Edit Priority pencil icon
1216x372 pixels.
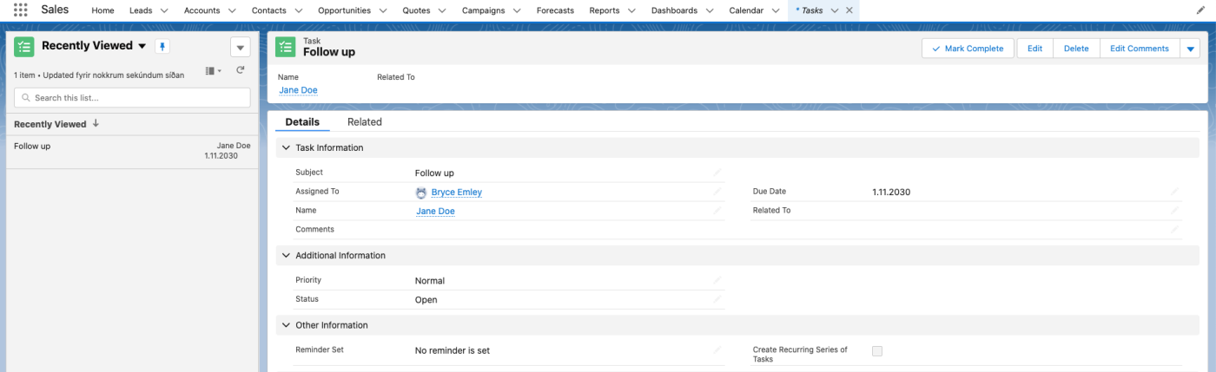click(x=717, y=280)
